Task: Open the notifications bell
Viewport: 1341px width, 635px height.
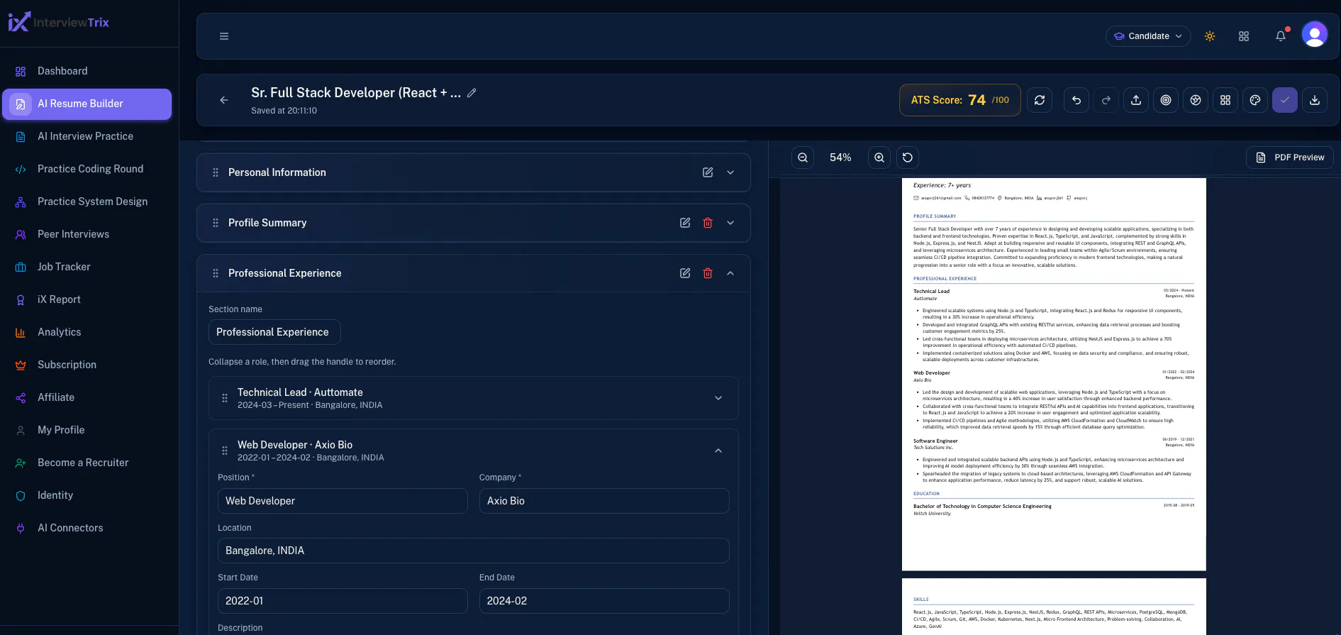Action: pyautogui.click(x=1281, y=36)
